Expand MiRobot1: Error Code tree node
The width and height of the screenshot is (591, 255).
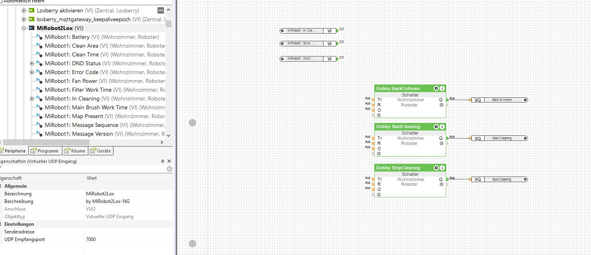(32, 72)
